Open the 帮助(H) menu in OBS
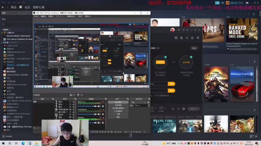Viewport: 261px width, 146px height. pyautogui.click(x=88, y=17)
